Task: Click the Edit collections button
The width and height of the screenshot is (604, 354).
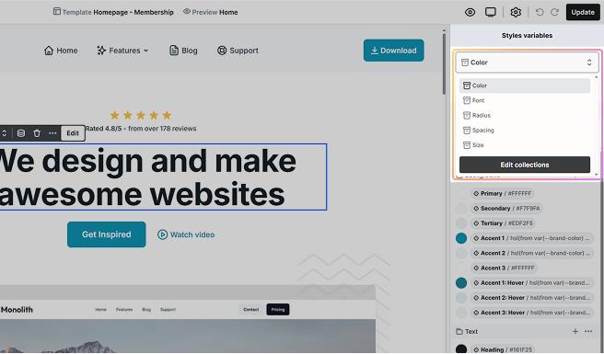Action: point(525,165)
